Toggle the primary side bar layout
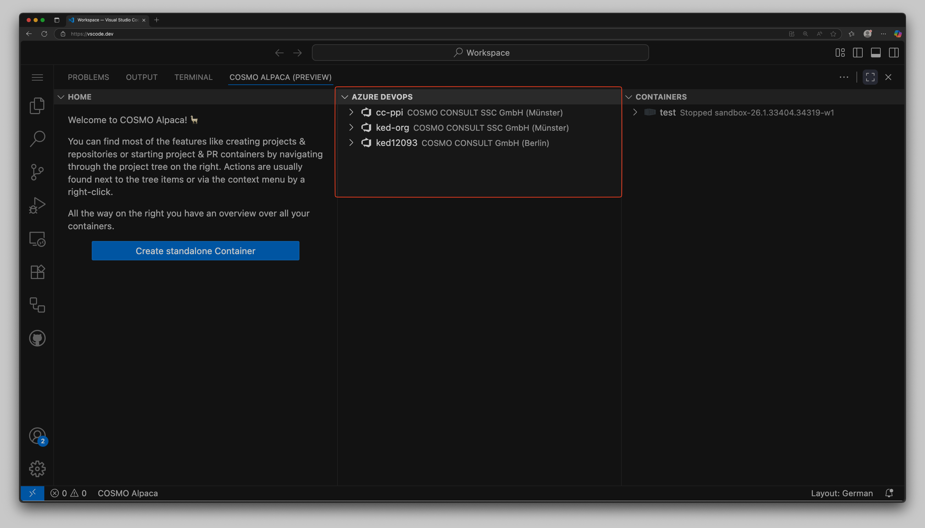 (x=857, y=53)
